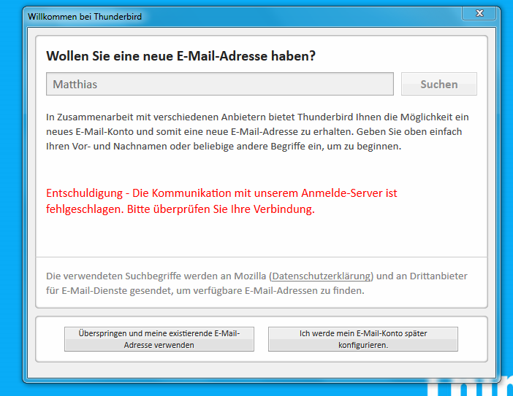Click the Suchen button
Screen dimensions: 513x396
[439, 84]
